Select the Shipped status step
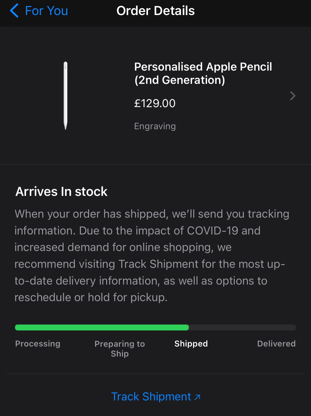Image resolution: width=311 pixels, height=416 pixels. 191,344
